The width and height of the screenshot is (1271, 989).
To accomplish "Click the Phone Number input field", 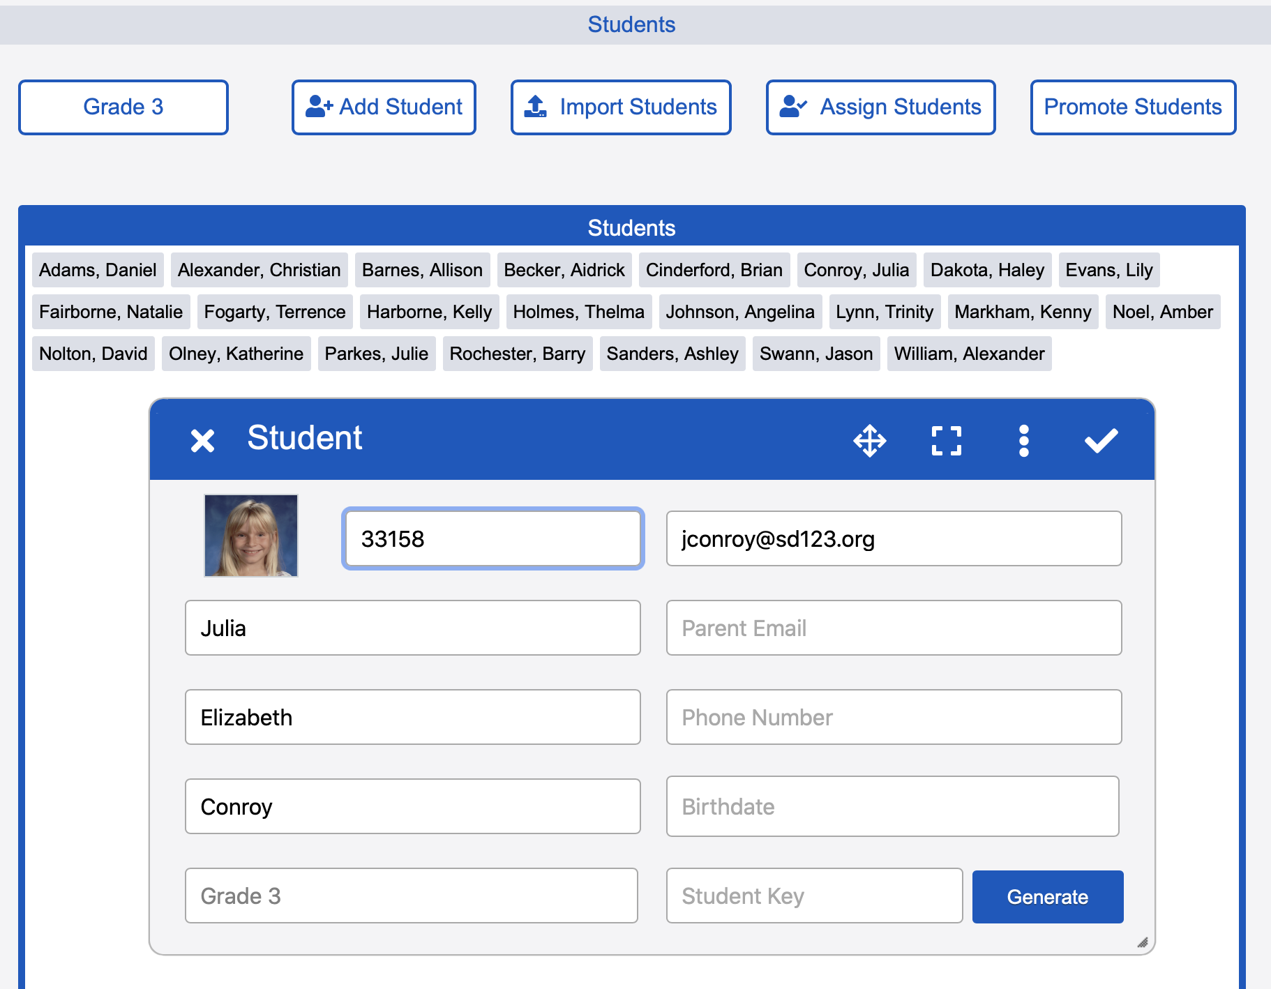I will coord(894,717).
